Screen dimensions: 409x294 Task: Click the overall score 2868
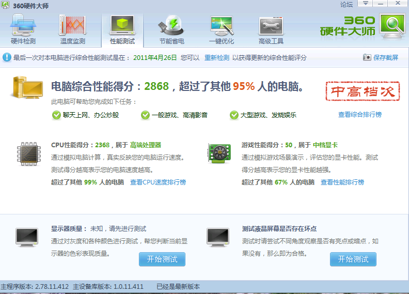tap(156, 86)
